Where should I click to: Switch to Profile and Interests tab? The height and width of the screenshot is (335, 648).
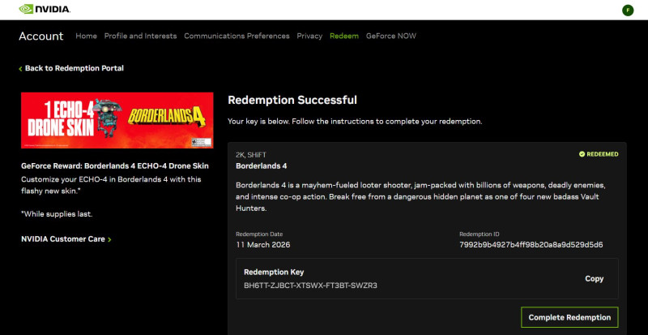[x=140, y=36]
